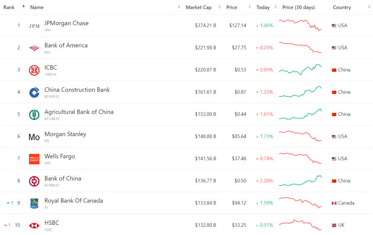Click the Canada flag in Royal Bank row
Viewport: 373px width, 235px height.
click(x=334, y=203)
